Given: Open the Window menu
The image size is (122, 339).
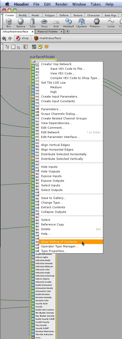Looking at the screenshot, I should [x=79, y=4].
